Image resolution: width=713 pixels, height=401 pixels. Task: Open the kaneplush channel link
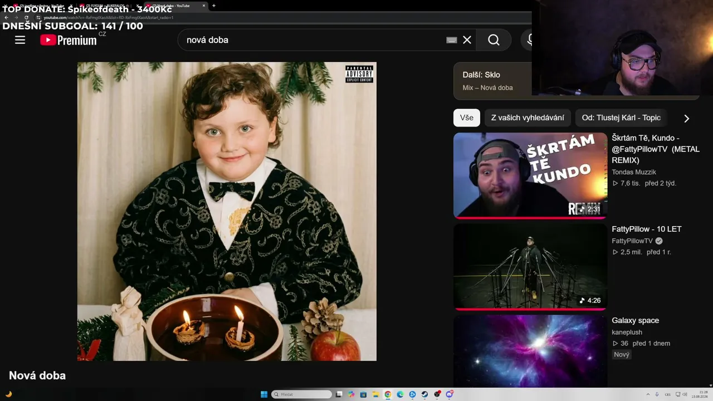[x=627, y=332]
